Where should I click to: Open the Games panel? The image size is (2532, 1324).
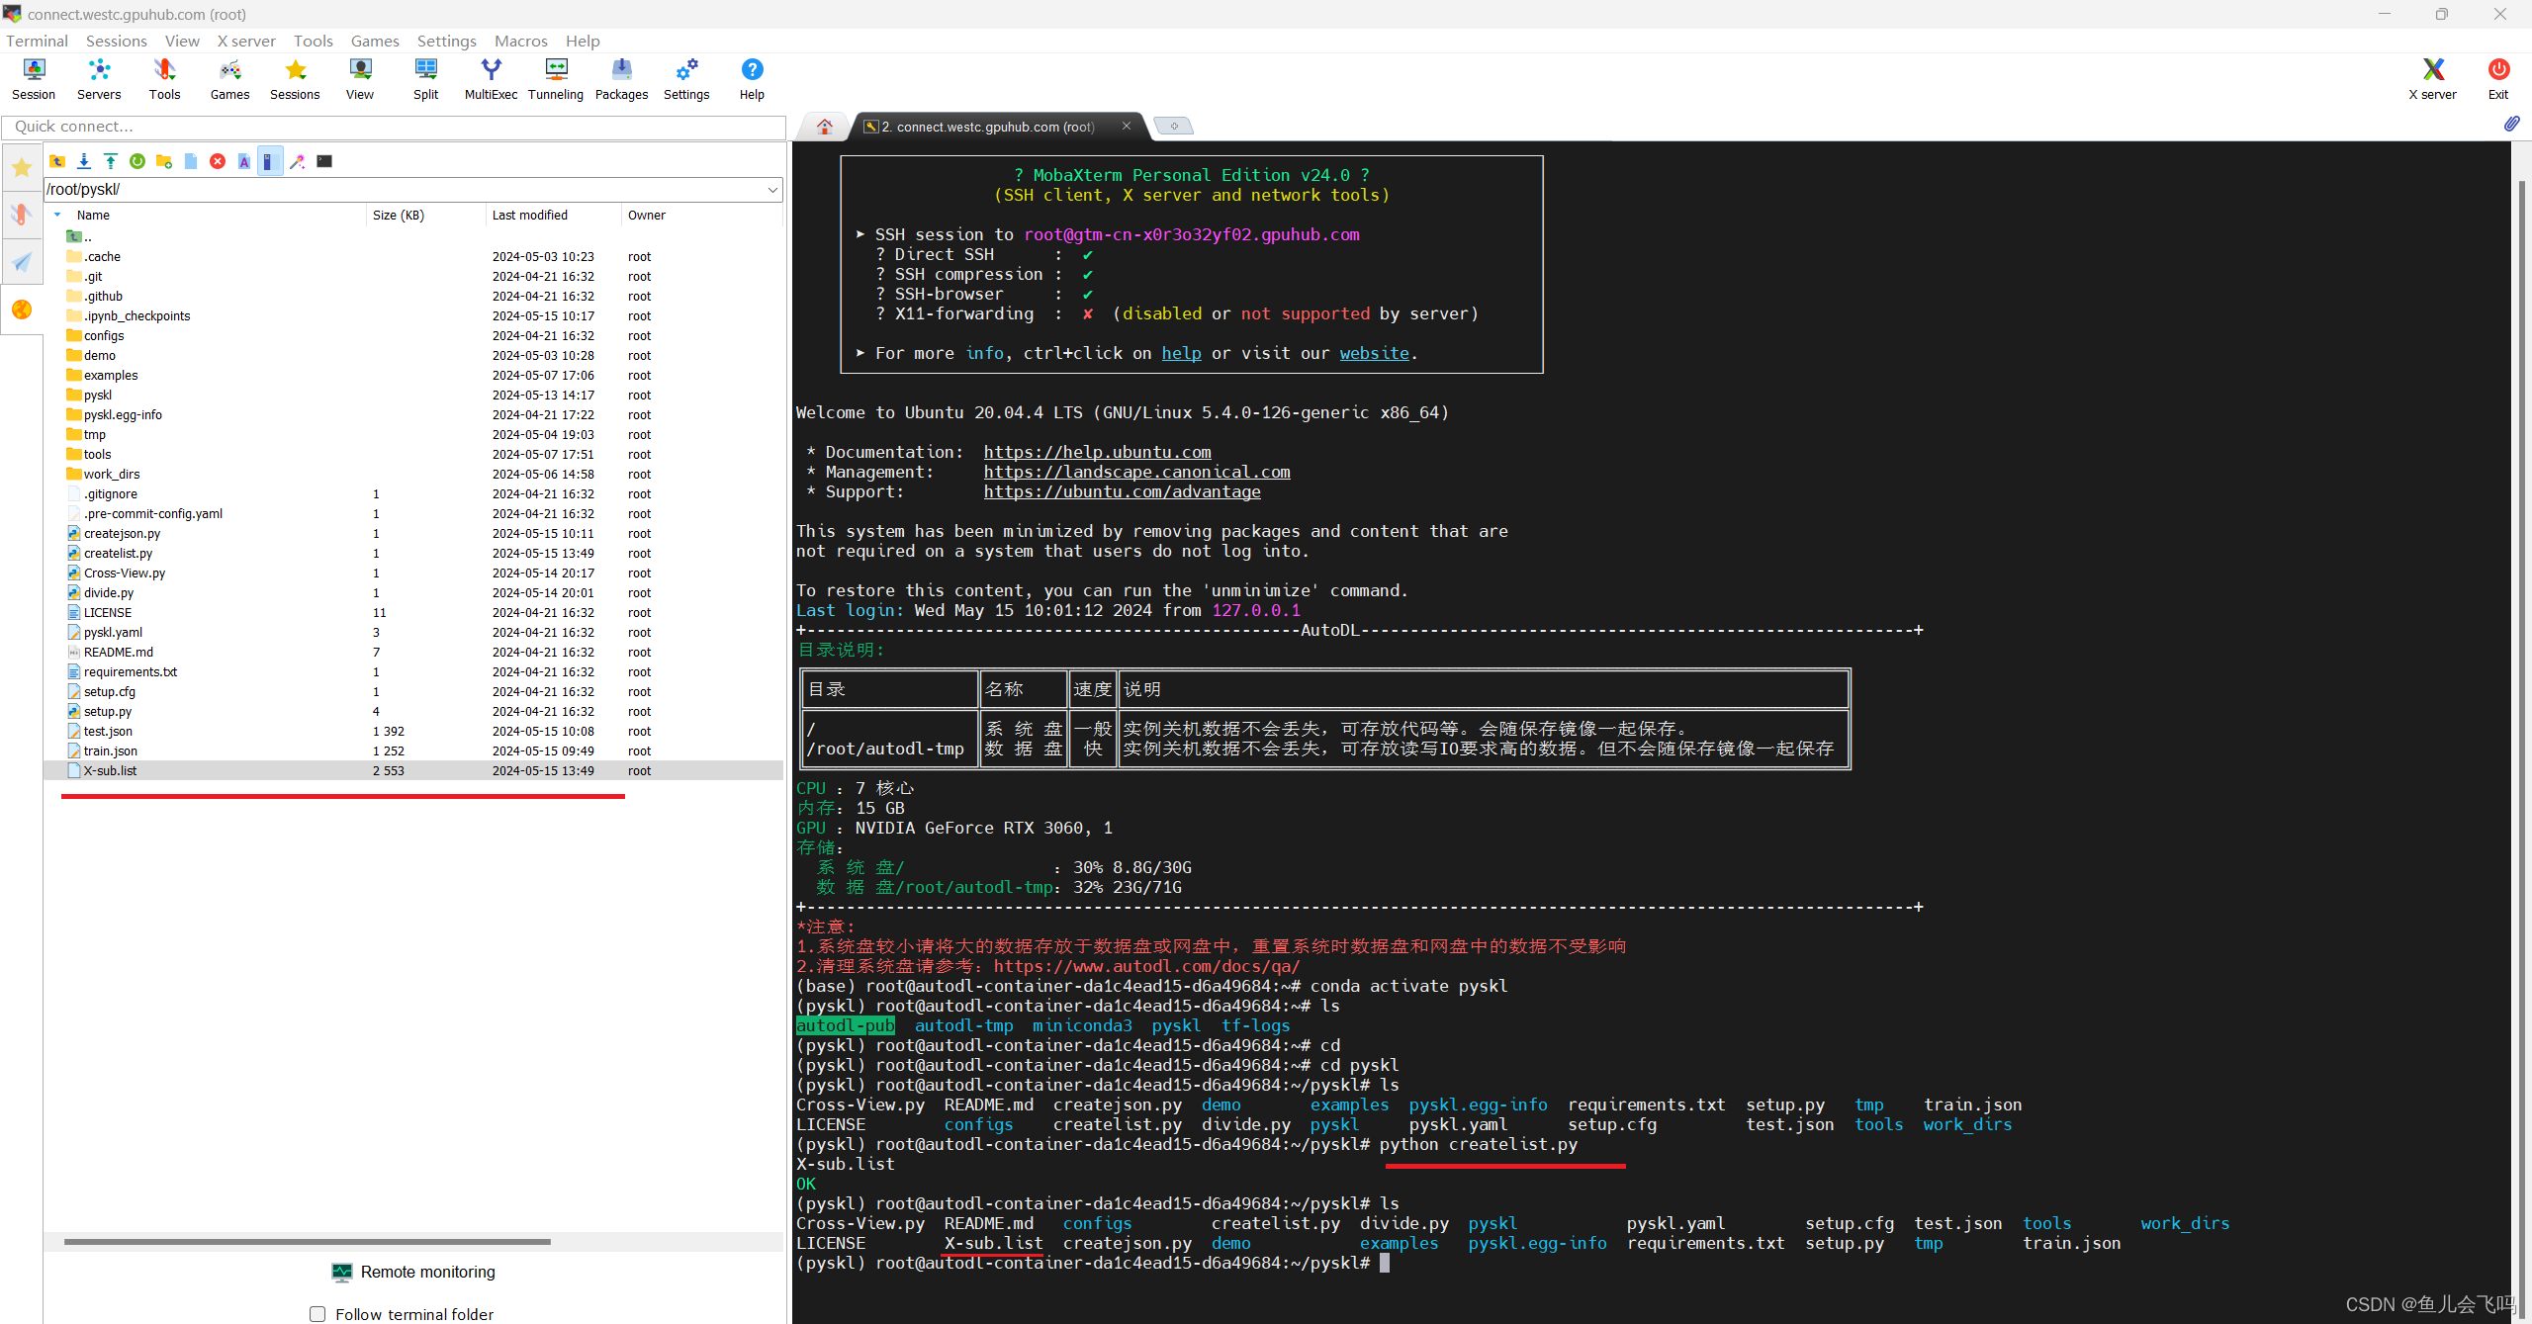pyautogui.click(x=229, y=78)
